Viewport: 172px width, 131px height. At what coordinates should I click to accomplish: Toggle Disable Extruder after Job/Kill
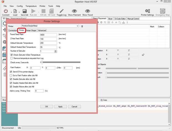tap(11, 79)
